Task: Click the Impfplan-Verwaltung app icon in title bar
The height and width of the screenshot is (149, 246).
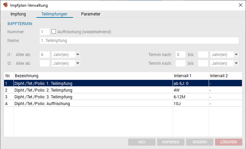Action: pyautogui.click(x=5, y=5)
